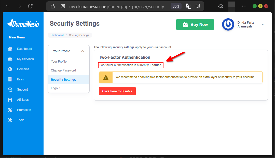Open the browser three-dots menu
Screen dimensions: 275x158
coord(244,6)
